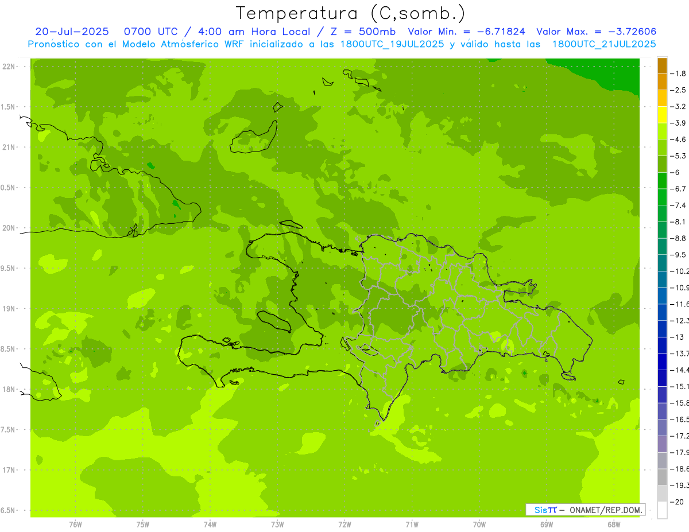Click the lime colorbar swatch between -3.9 and -4.6
Image resolution: width=689 pixels, height=532 pixels.
(662, 131)
